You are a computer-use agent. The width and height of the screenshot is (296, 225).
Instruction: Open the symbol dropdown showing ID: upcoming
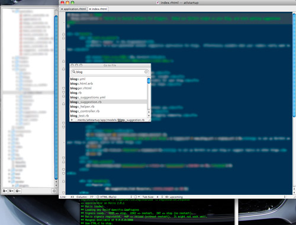pos(226,197)
